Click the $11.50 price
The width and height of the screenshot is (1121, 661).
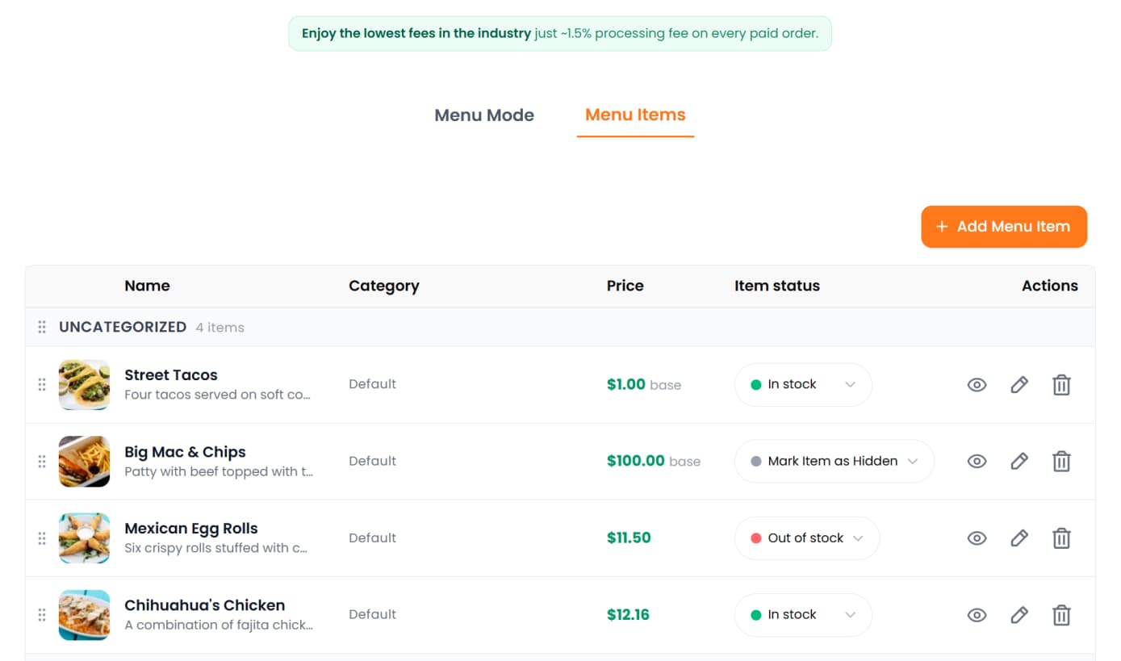(629, 538)
